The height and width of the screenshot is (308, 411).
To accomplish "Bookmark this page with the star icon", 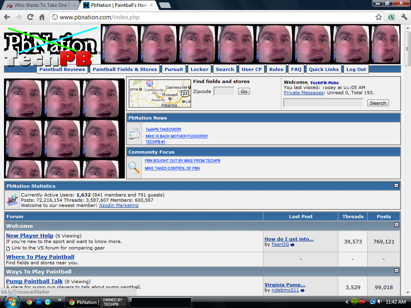I will (378, 17).
